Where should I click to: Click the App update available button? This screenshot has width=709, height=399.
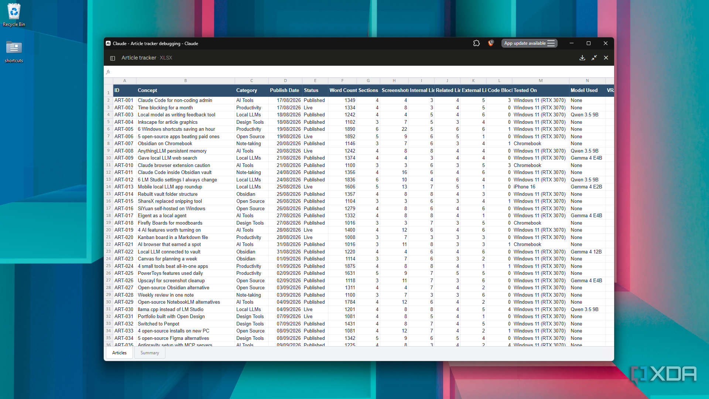(529, 43)
